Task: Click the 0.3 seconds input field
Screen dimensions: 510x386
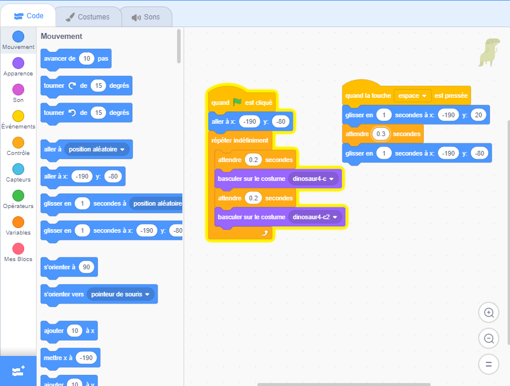Action: coord(381,134)
